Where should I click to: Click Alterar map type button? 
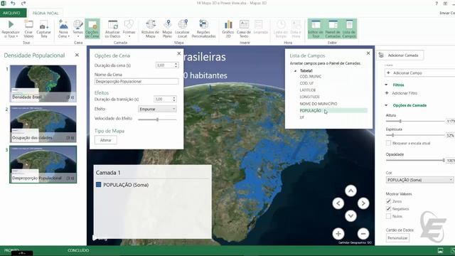click(106, 140)
